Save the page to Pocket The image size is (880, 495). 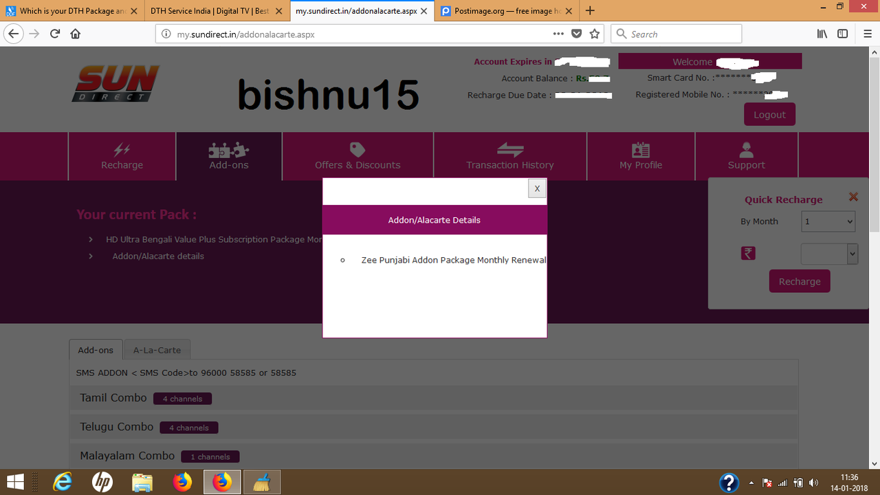[577, 34]
